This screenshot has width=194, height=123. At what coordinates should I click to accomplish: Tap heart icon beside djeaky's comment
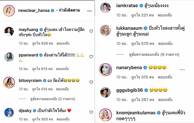91,112
